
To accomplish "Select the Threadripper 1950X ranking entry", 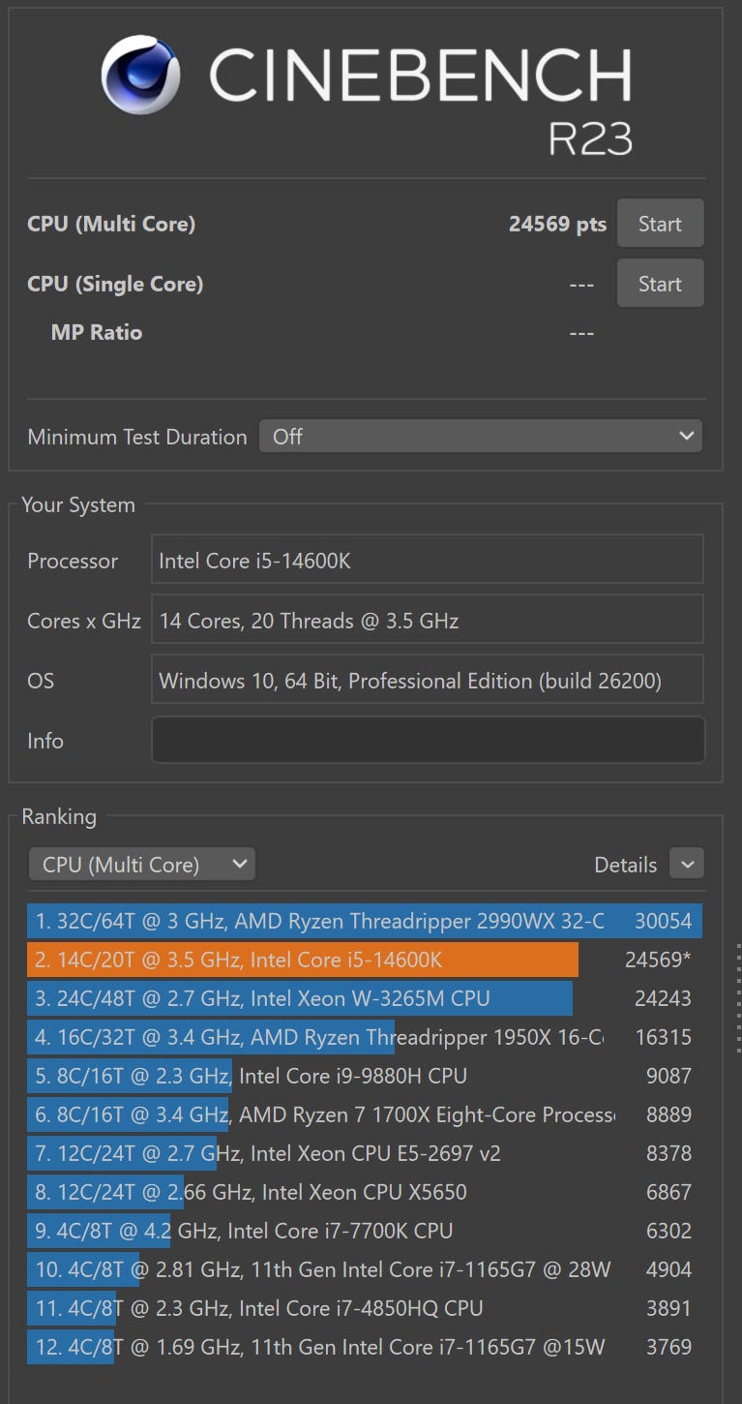I will click(319, 1037).
